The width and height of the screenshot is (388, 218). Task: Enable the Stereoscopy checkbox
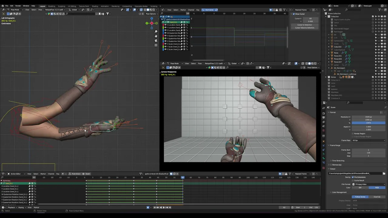click(x=331, y=165)
